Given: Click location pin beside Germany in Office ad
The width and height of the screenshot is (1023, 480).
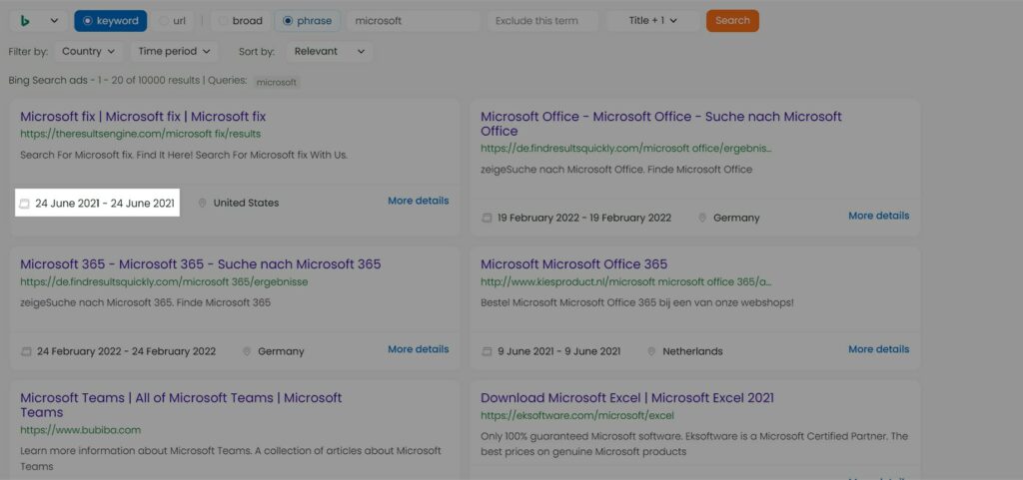Looking at the screenshot, I should [702, 218].
